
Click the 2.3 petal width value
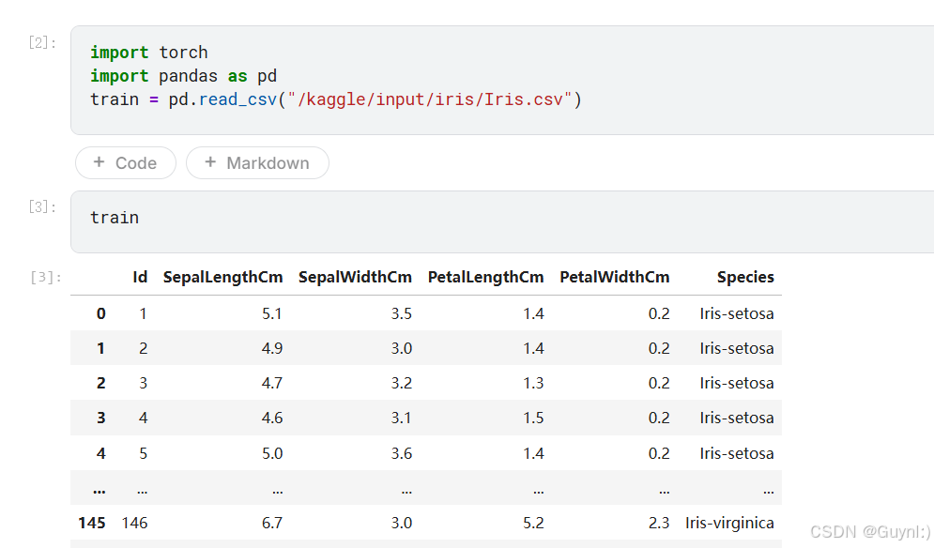tap(659, 523)
